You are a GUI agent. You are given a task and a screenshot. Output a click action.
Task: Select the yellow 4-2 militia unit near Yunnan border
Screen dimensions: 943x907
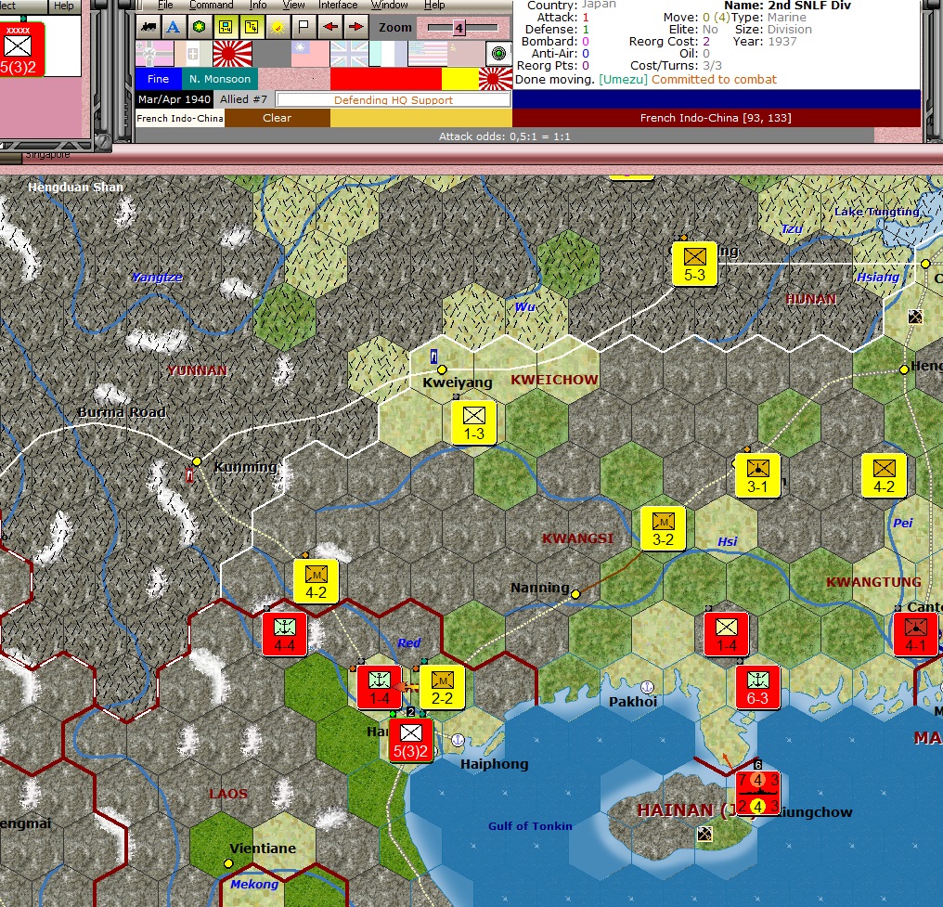[316, 581]
